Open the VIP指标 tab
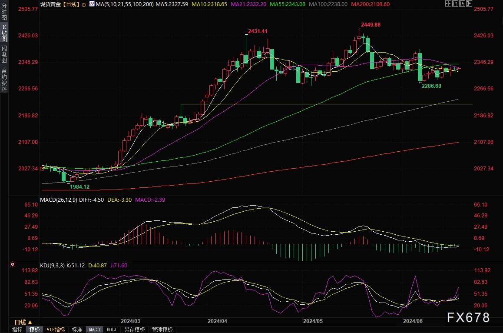The height and width of the screenshot is (333, 503). 55,330
